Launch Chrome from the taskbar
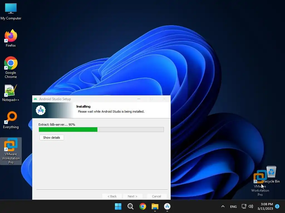285x213 pixels. (x=143, y=206)
